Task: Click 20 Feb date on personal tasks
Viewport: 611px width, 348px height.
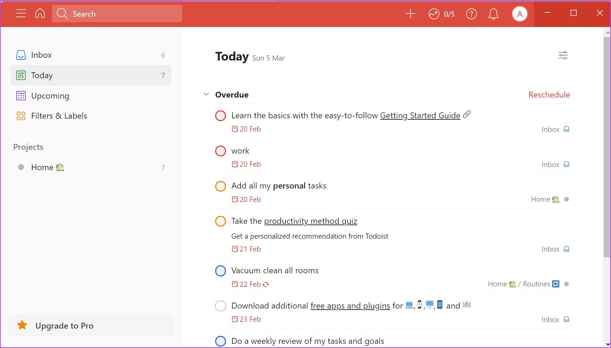Action: click(x=246, y=200)
